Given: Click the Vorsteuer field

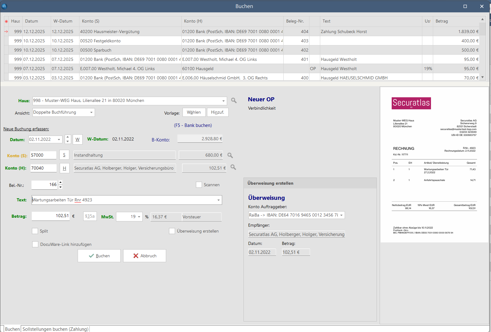Looking at the screenshot, I should pyautogui.click(x=202, y=217).
